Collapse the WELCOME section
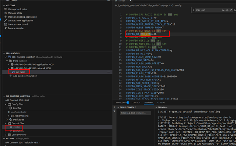 pyautogui.click(x=4, y=6)
